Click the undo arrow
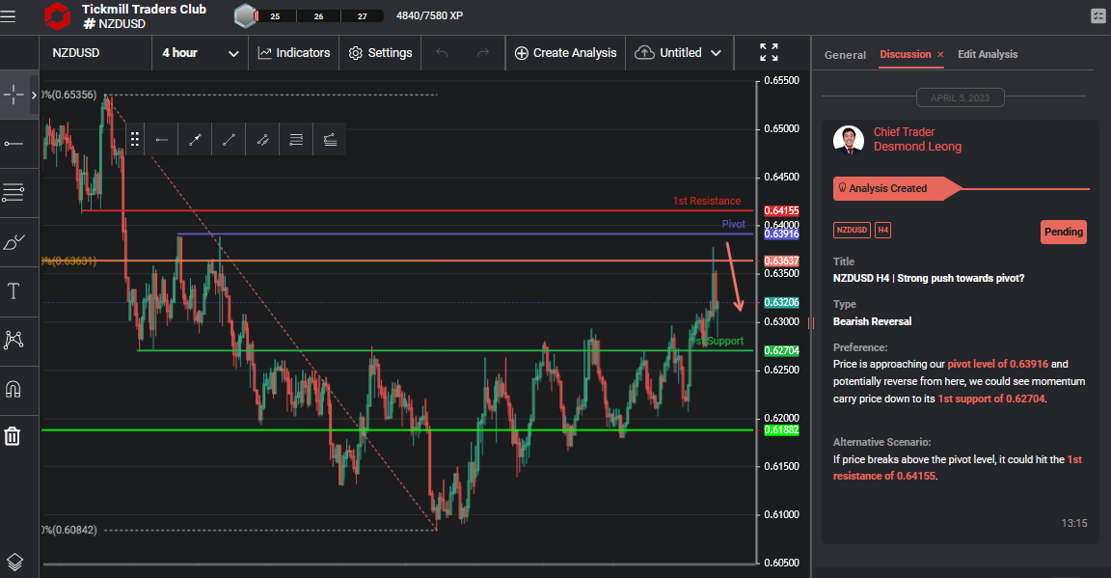The image size is (1111, 578). pos(442,53)
